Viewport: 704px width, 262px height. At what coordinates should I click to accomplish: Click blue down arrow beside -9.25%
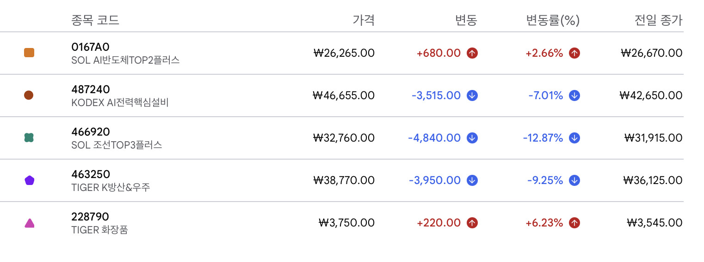pos(574,180)
